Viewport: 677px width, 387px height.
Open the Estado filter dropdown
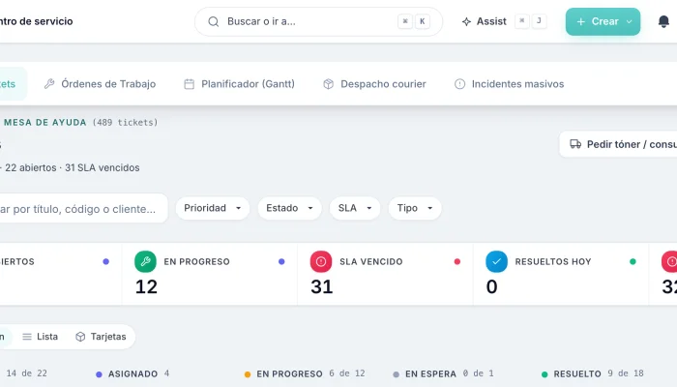click(x=289, y=208)
